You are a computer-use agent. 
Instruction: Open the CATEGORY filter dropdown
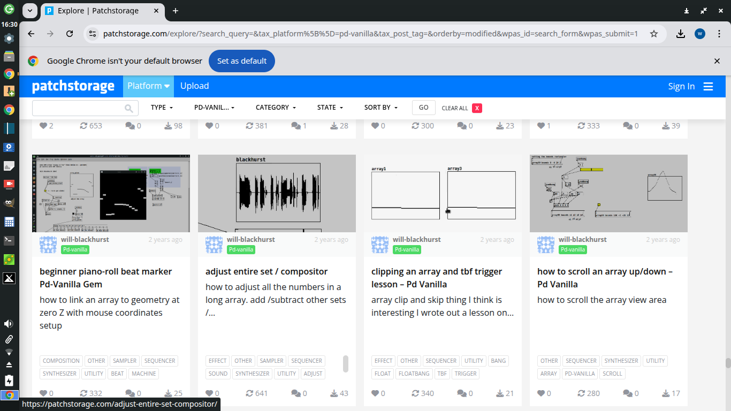[x=275, y=107]
